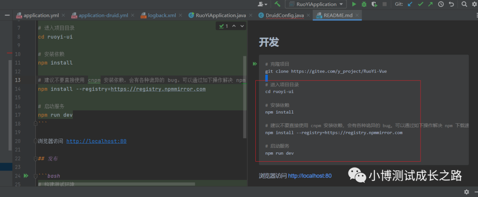The height and width of the screenshot is (197, 478).
Task: Click the registry.npmmirror.com URL on line 14
Action: [x=158, y=89]
